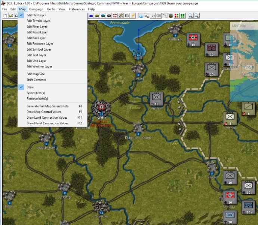The width and height of the screenshot is (258, 225).
Task: Click the Glogau town on the map
Action: [x=212, y=168]
